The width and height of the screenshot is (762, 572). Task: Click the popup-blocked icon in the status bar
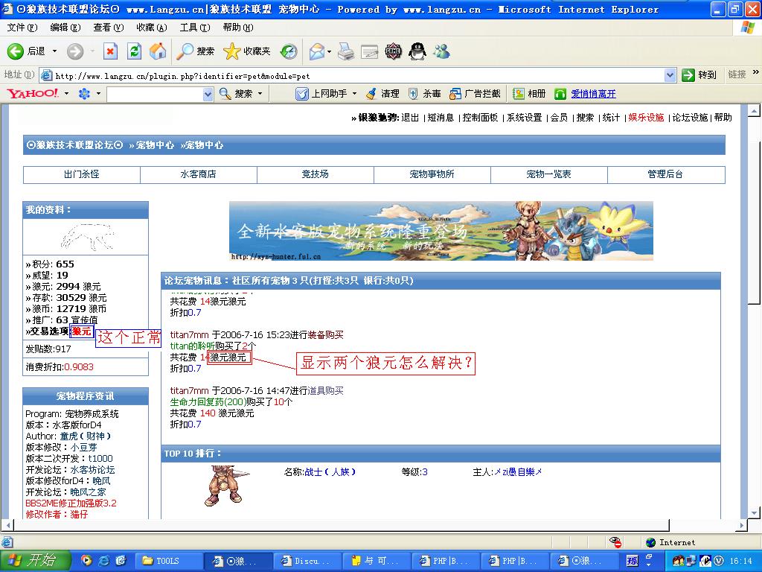pyautogui.click(x=615, y=542)
